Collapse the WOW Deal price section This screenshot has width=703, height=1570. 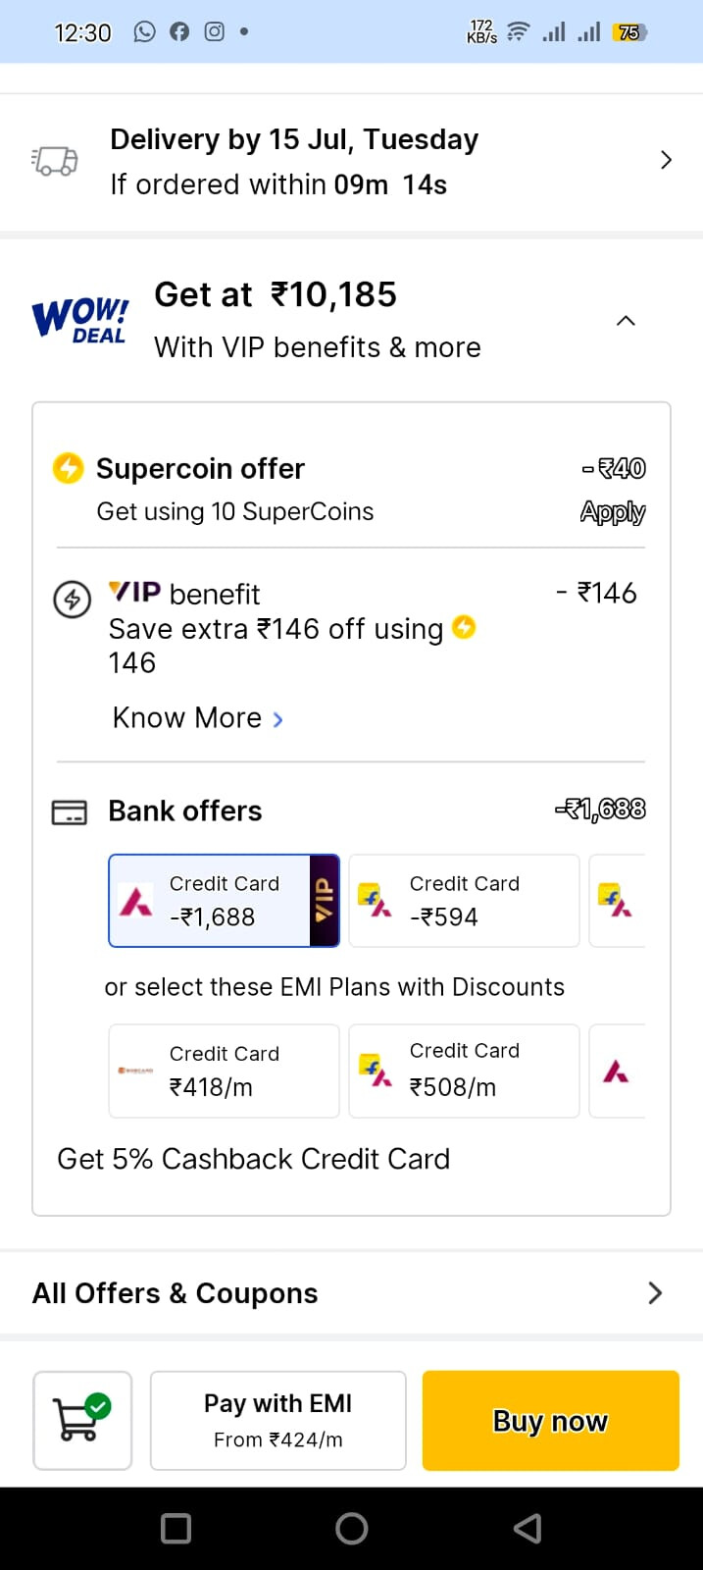pyautogui.click(x=626, y=321)
